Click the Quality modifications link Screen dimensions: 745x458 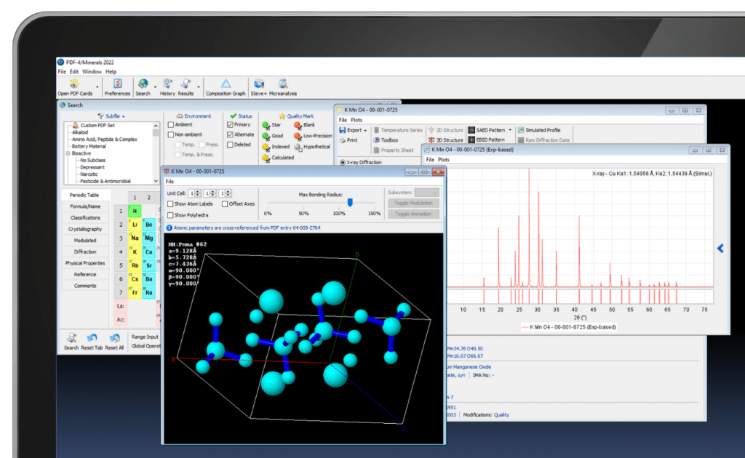point(501,415)
